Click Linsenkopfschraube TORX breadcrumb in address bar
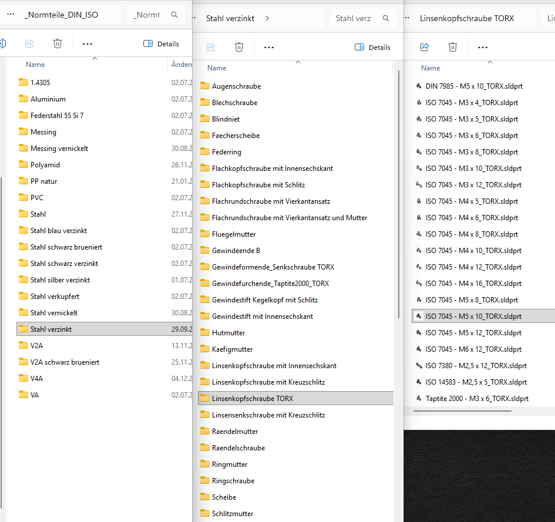This screenshot has height=522, width=555. coord(467,18)
